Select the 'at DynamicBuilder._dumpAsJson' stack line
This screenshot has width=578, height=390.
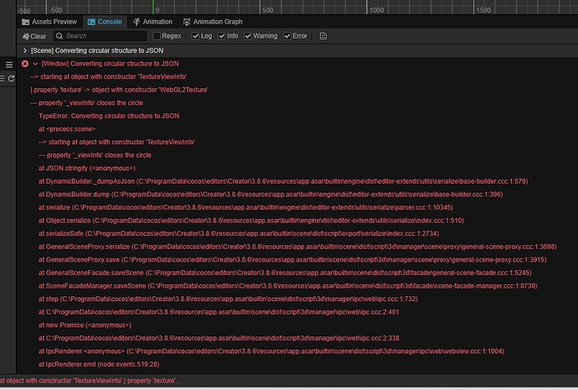(x=283, y=181)
